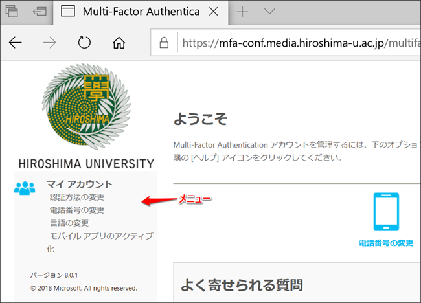The width and height of the screenshot is (421, 303).
Task: Click the よく寄せられる質問 heading
Action: point(242,285)
